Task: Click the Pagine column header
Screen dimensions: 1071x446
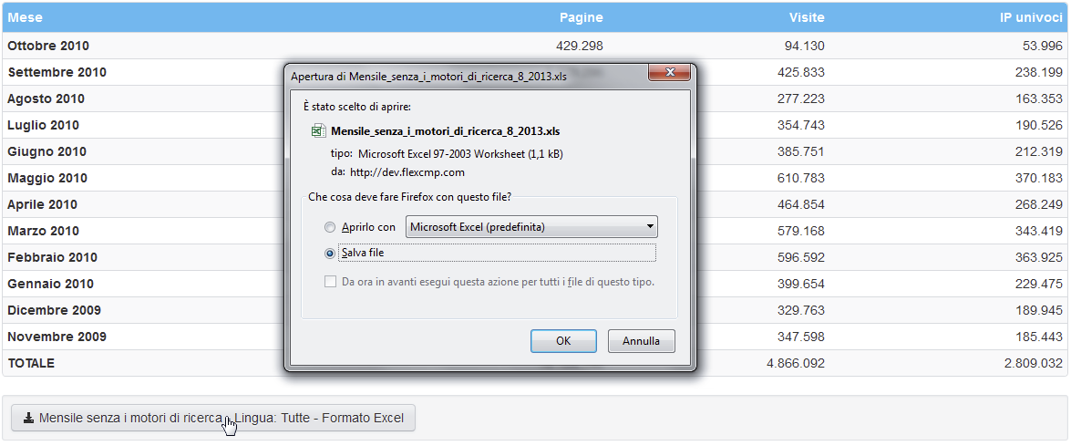Action: [582, 17]
